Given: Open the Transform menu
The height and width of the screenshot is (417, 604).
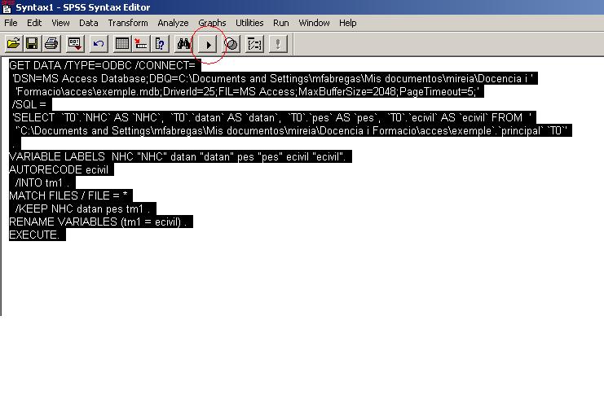Looking at the screenshot, I should (128, 23).
